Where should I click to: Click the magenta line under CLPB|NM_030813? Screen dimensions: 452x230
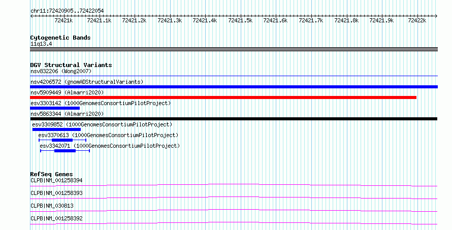click(234, 210)
